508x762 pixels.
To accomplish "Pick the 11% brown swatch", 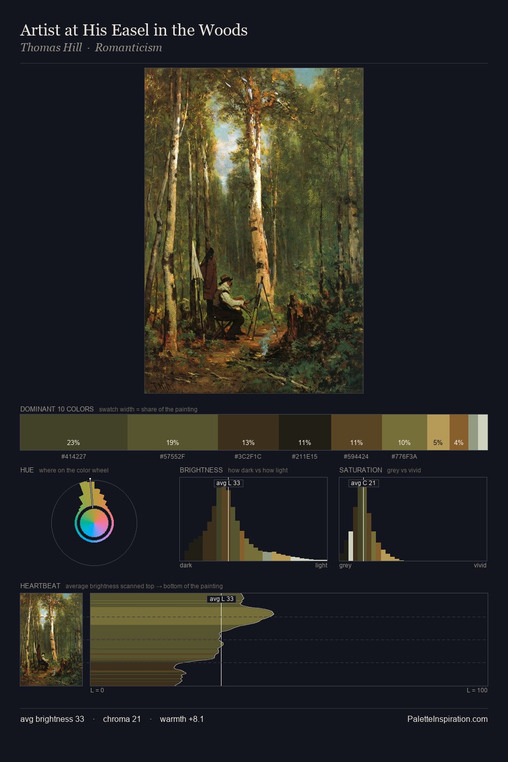I will (x=357, y=432).
